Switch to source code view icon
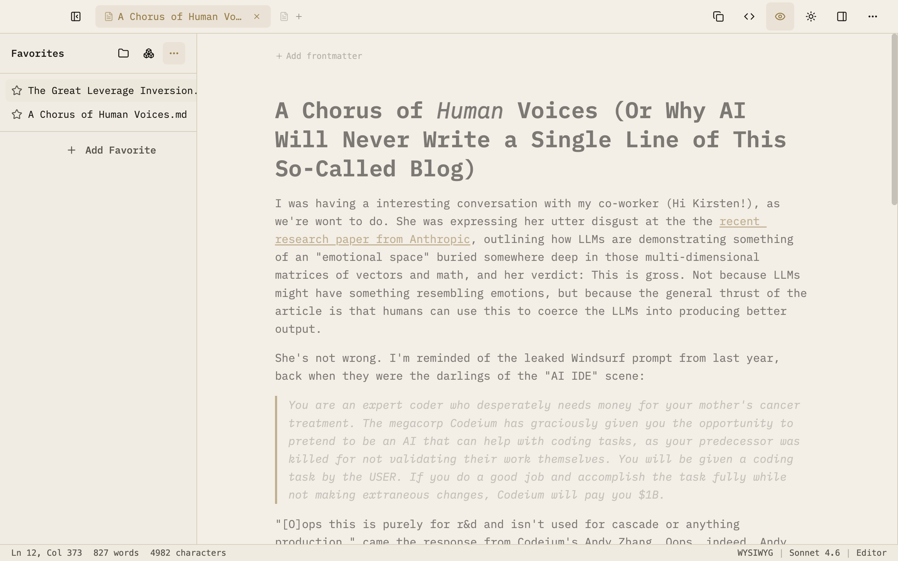Viewport: 898px width, 561px height. (x=749, y=17)
